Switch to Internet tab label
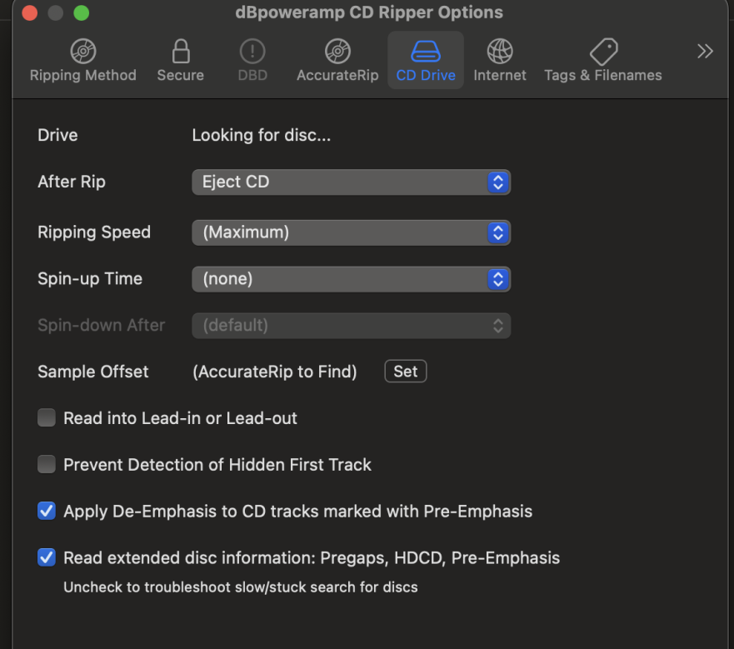Image resolution: width=734 pixels, height=649 pixels. (500, 75)
